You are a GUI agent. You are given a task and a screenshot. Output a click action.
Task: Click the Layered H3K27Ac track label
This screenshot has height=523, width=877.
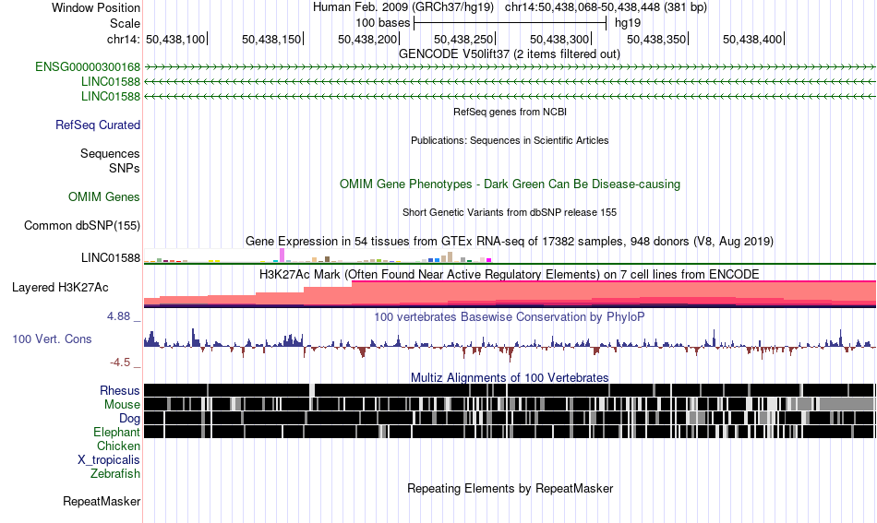coord(60,287)
